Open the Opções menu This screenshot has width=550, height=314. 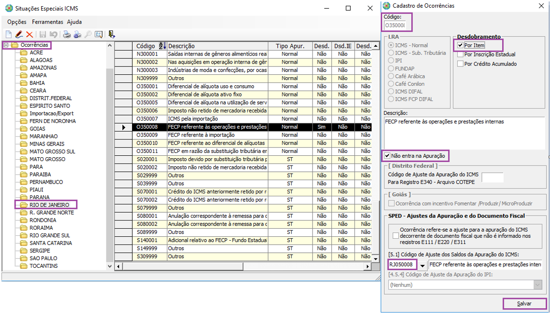[x=17, y=22]
